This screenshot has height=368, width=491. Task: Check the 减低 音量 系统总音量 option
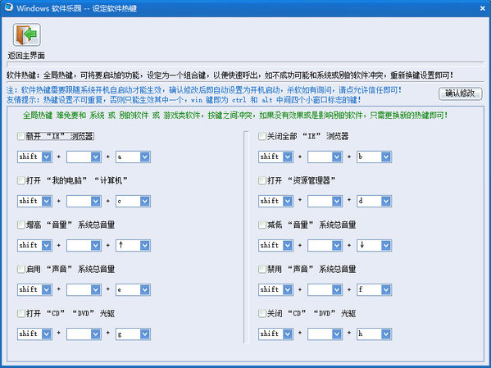point(262,225)
